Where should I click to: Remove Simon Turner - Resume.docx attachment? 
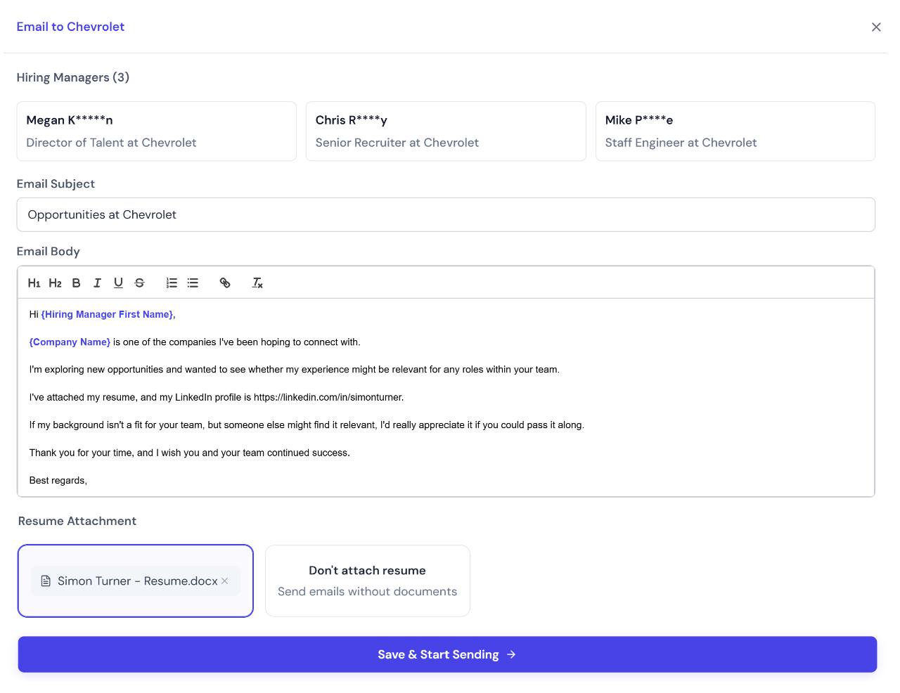click(225, 581)
